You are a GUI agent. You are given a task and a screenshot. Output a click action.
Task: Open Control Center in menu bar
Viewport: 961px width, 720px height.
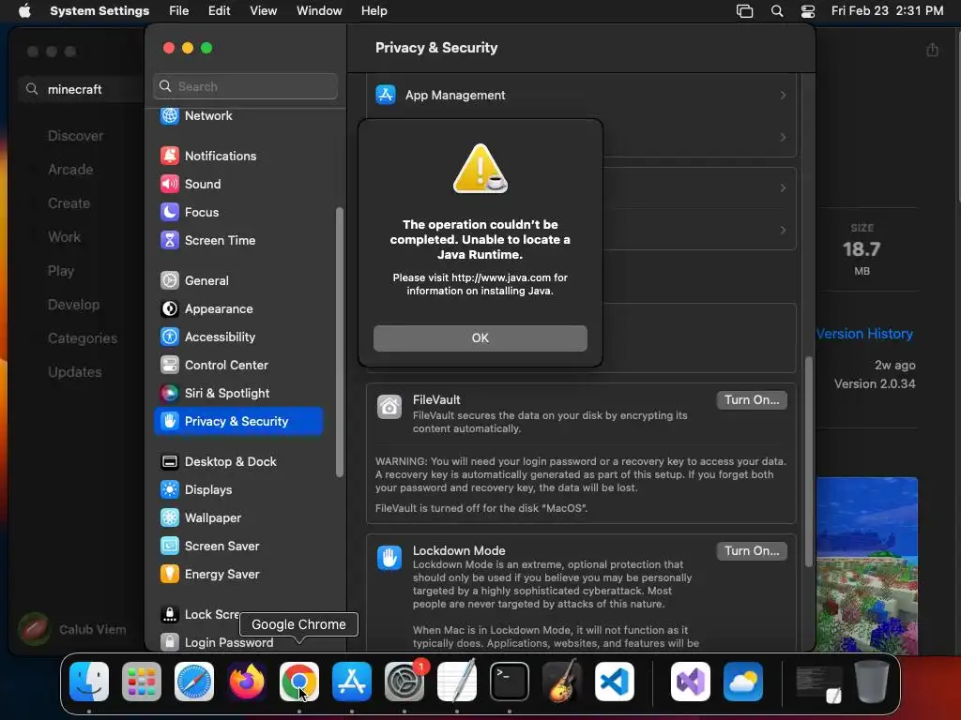tap(808, 11)
